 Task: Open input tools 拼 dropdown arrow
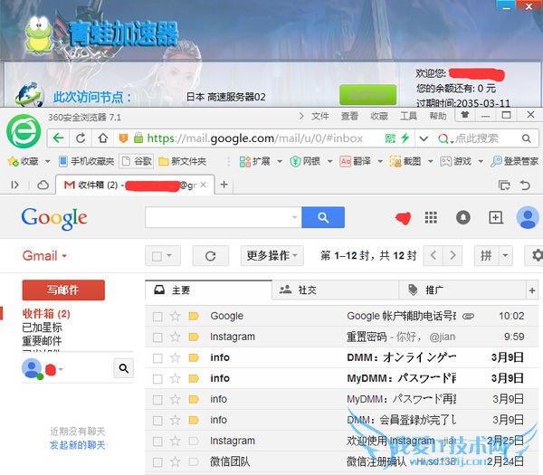(505, 256)
